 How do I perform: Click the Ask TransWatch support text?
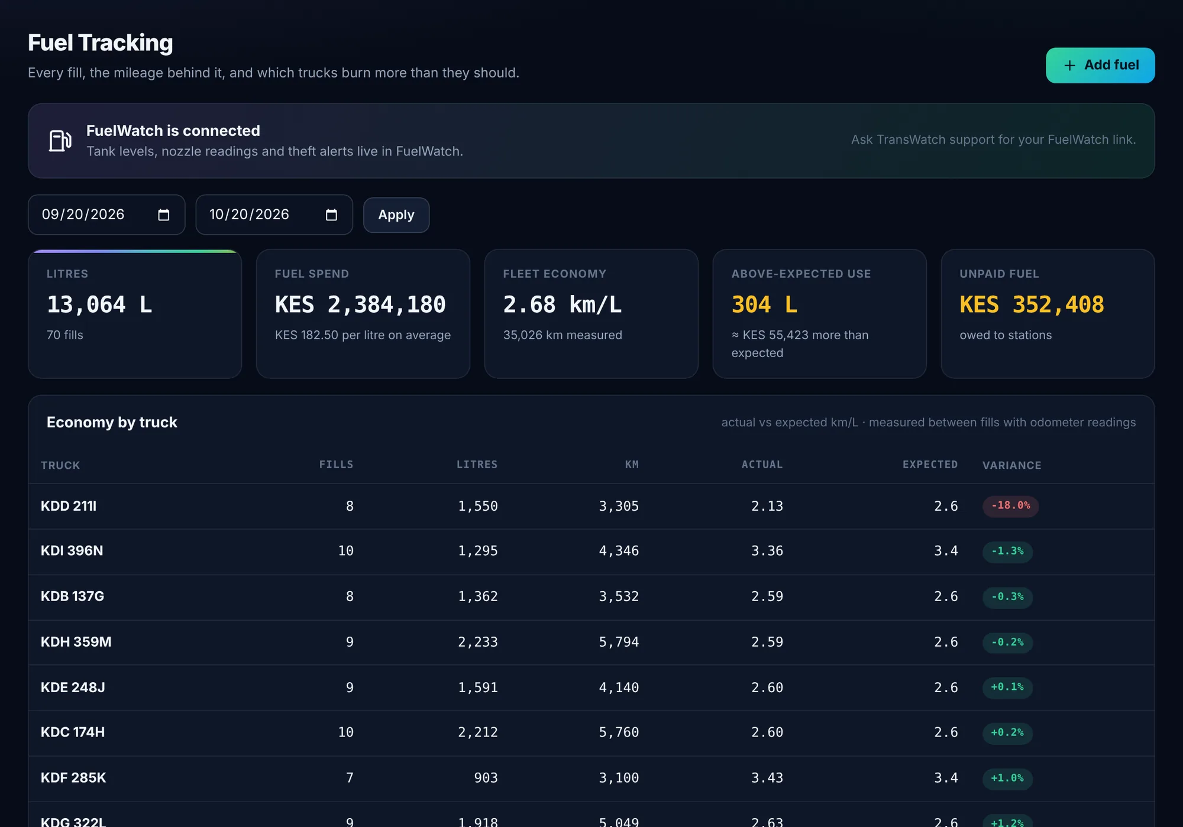[993, 140]
